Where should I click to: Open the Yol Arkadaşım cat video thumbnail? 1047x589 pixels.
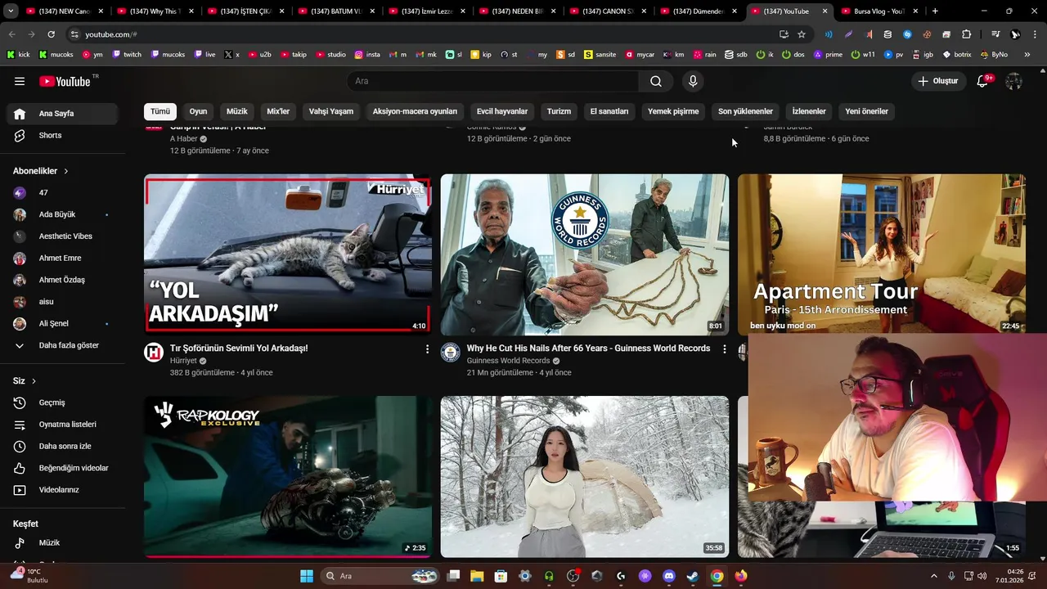coord(288,254)
